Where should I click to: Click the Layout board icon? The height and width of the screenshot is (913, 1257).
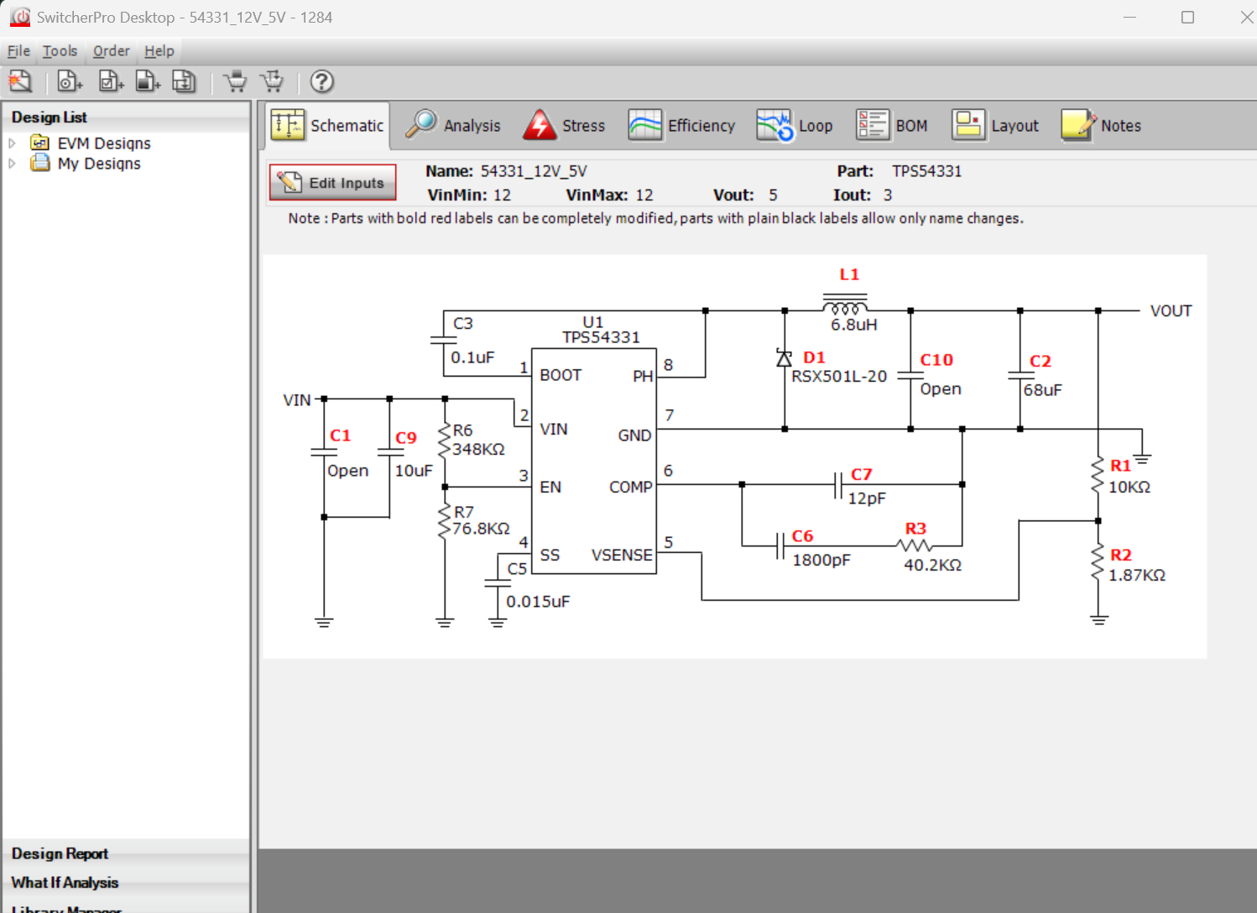tap(968, 125)
